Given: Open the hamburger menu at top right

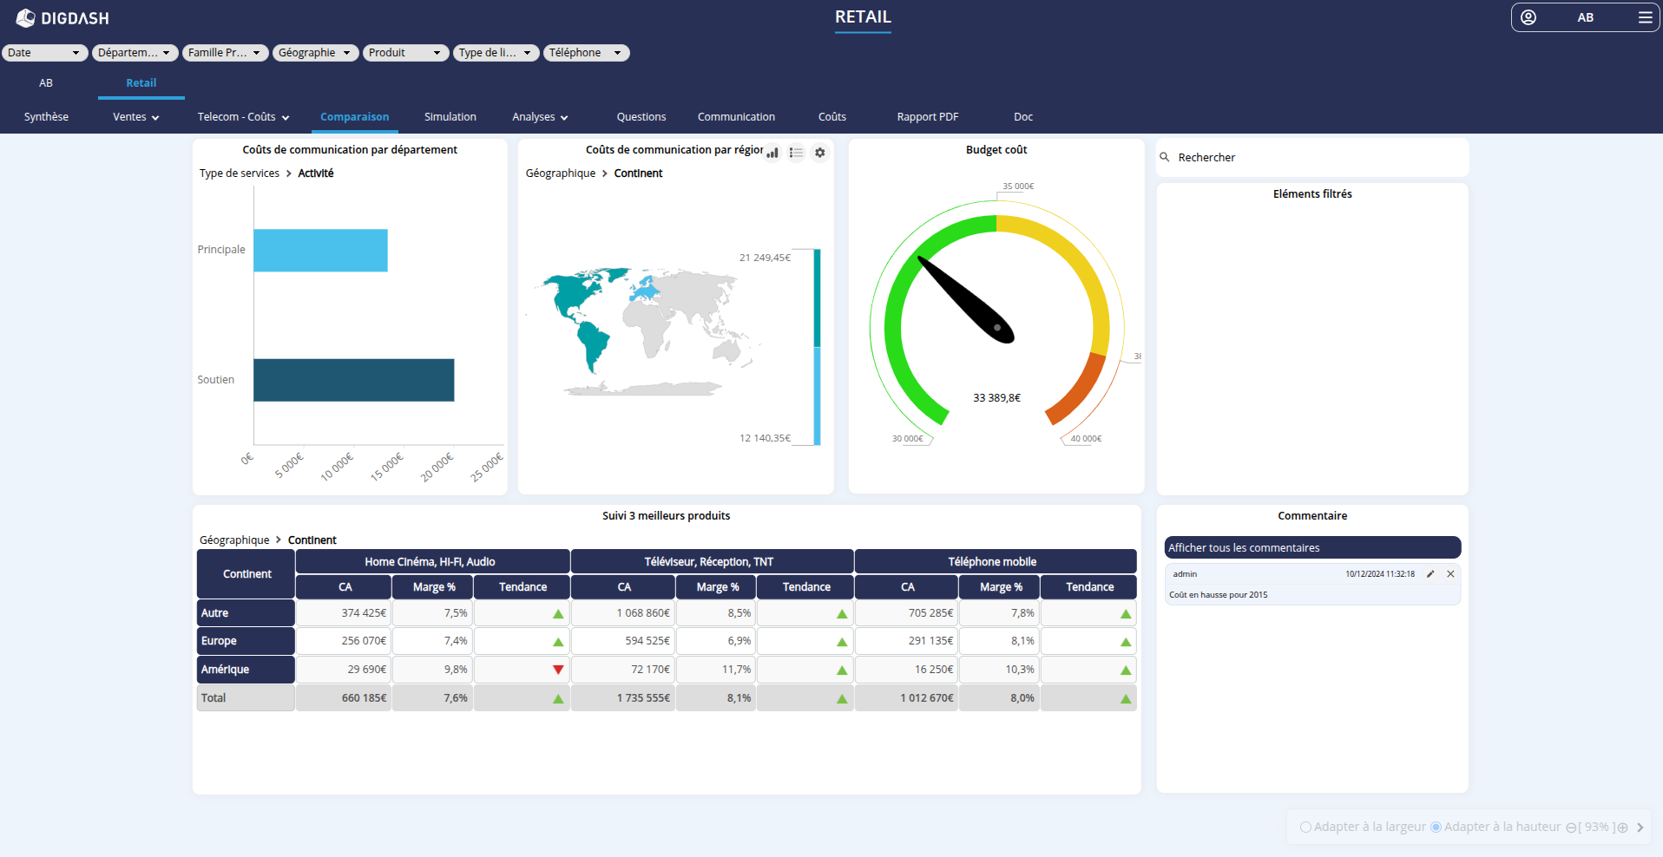Looking at the screenshot, I should [x=1645, y=17].
